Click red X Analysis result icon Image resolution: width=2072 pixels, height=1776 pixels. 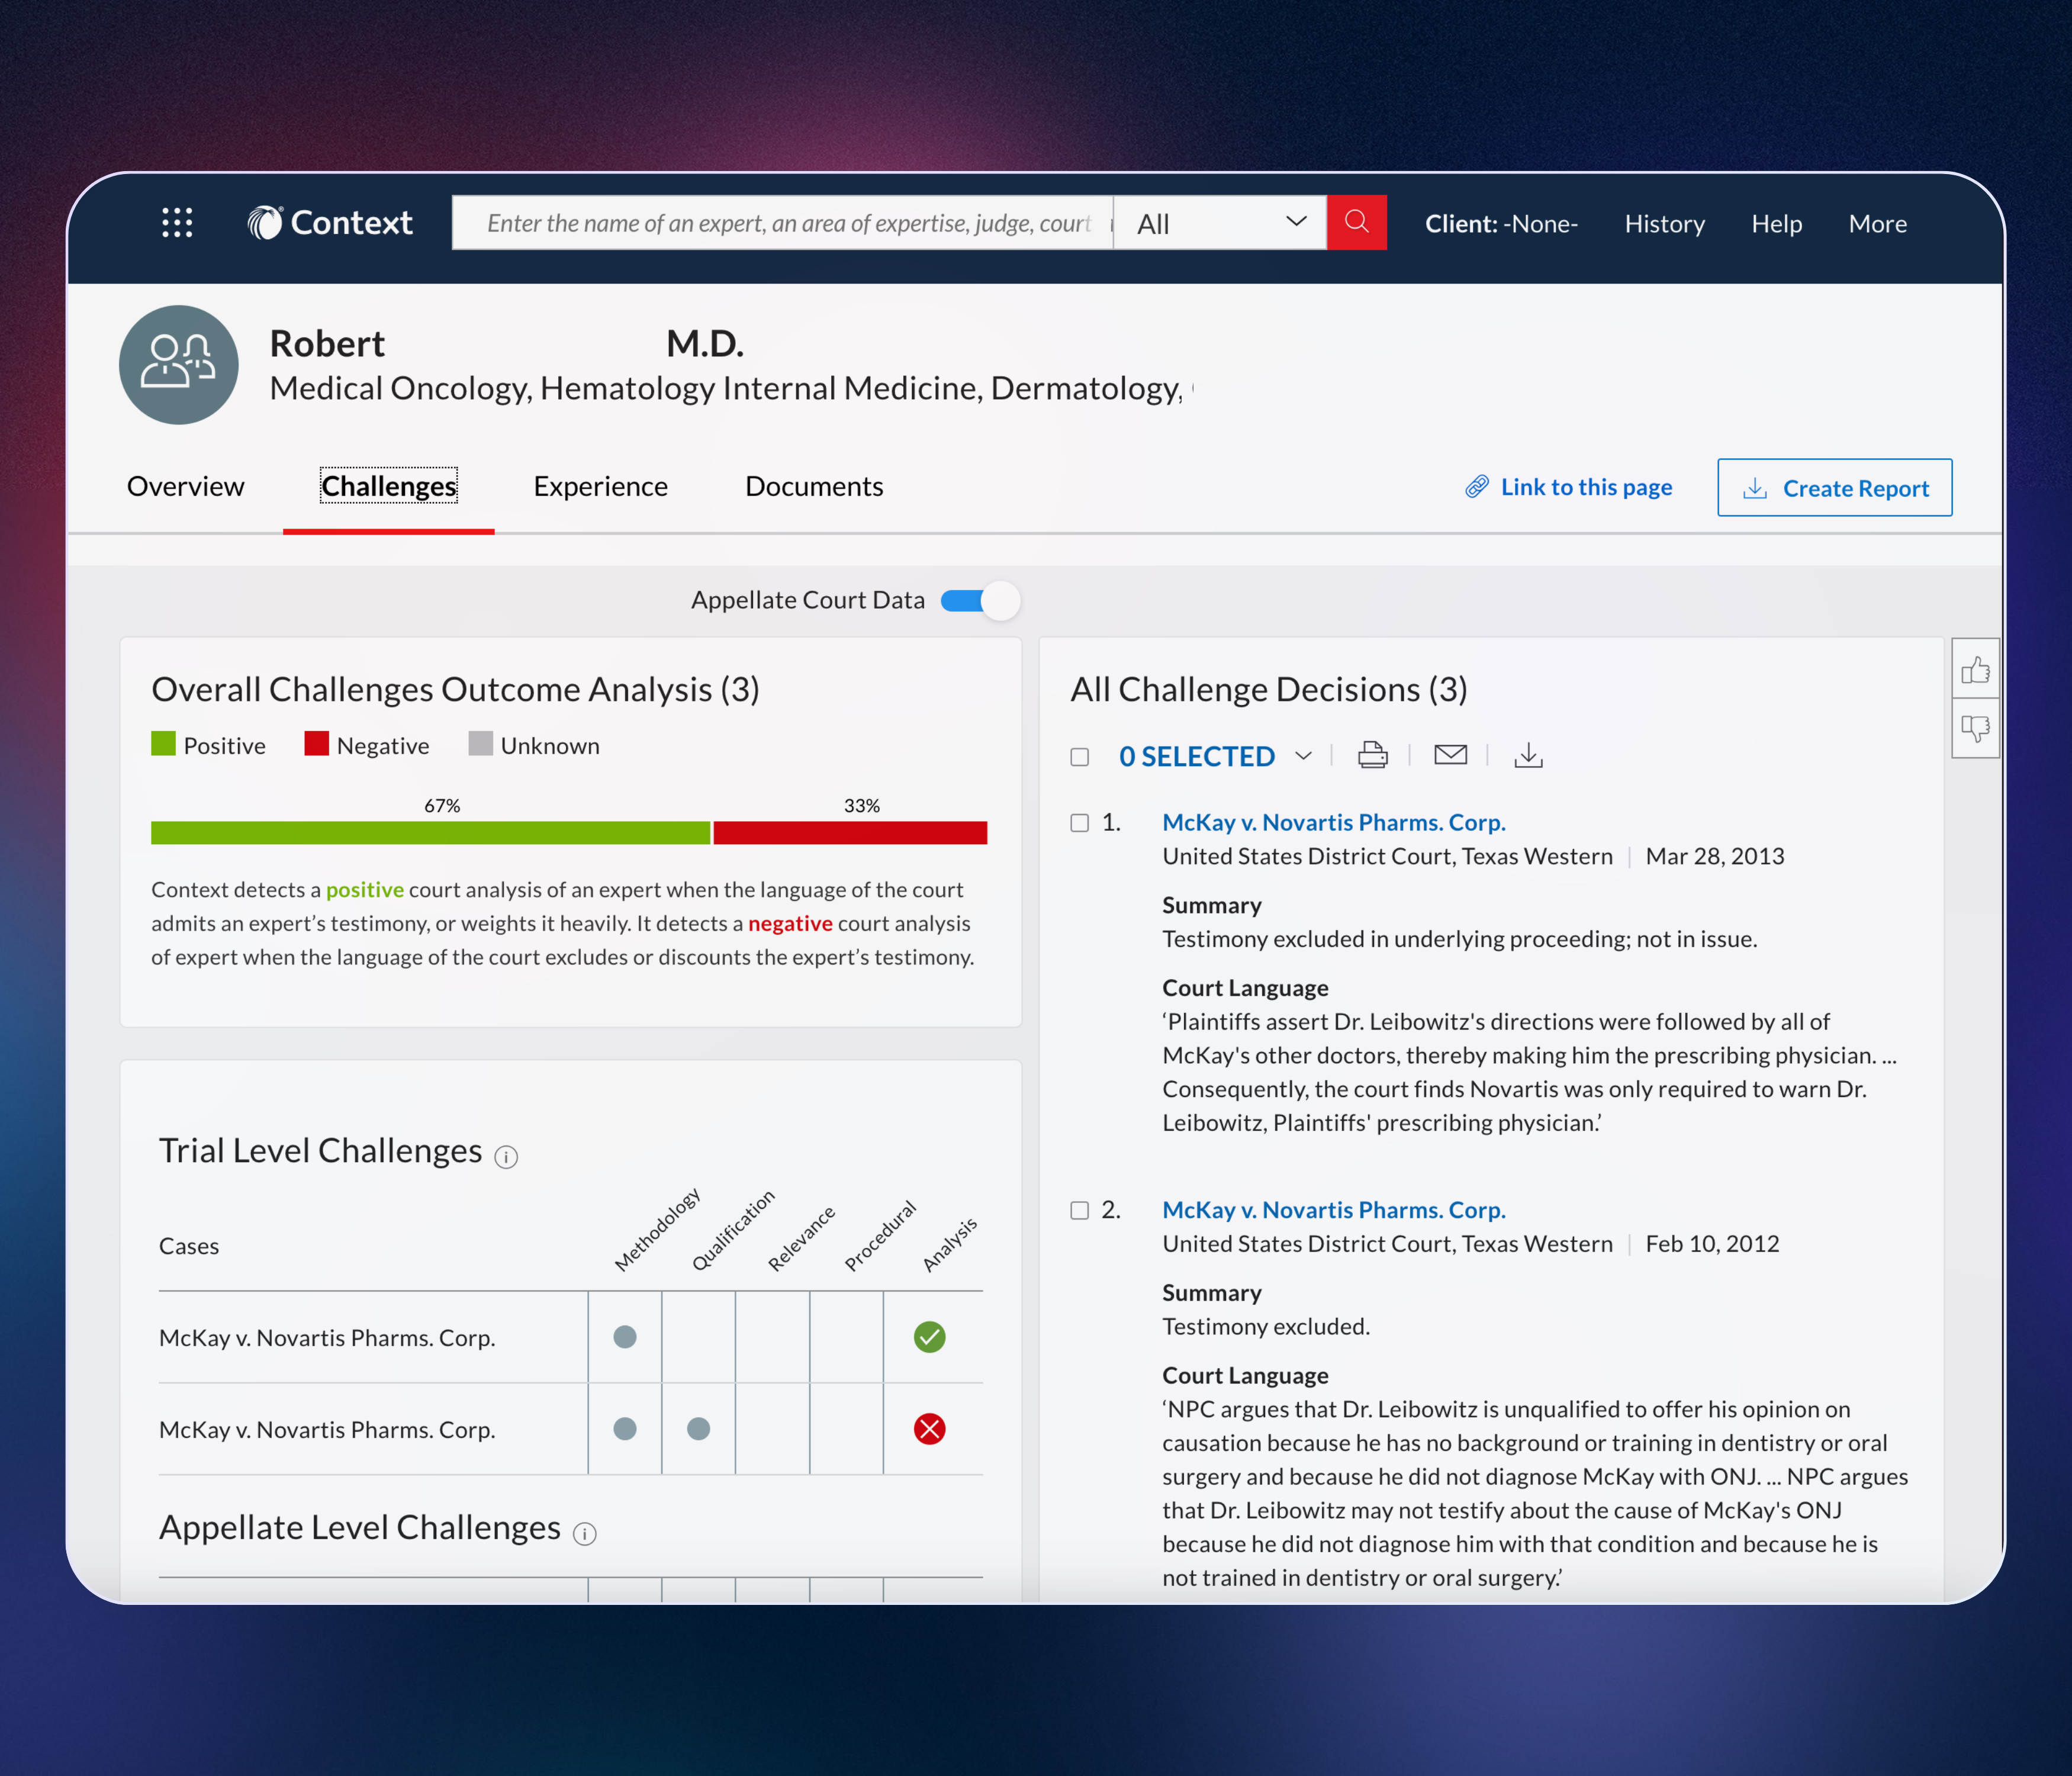[x=929, y=1429]
